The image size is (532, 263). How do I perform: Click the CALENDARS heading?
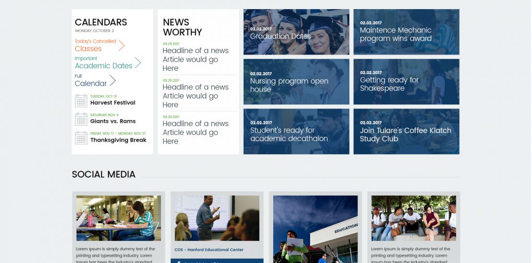tap(101, 22)
